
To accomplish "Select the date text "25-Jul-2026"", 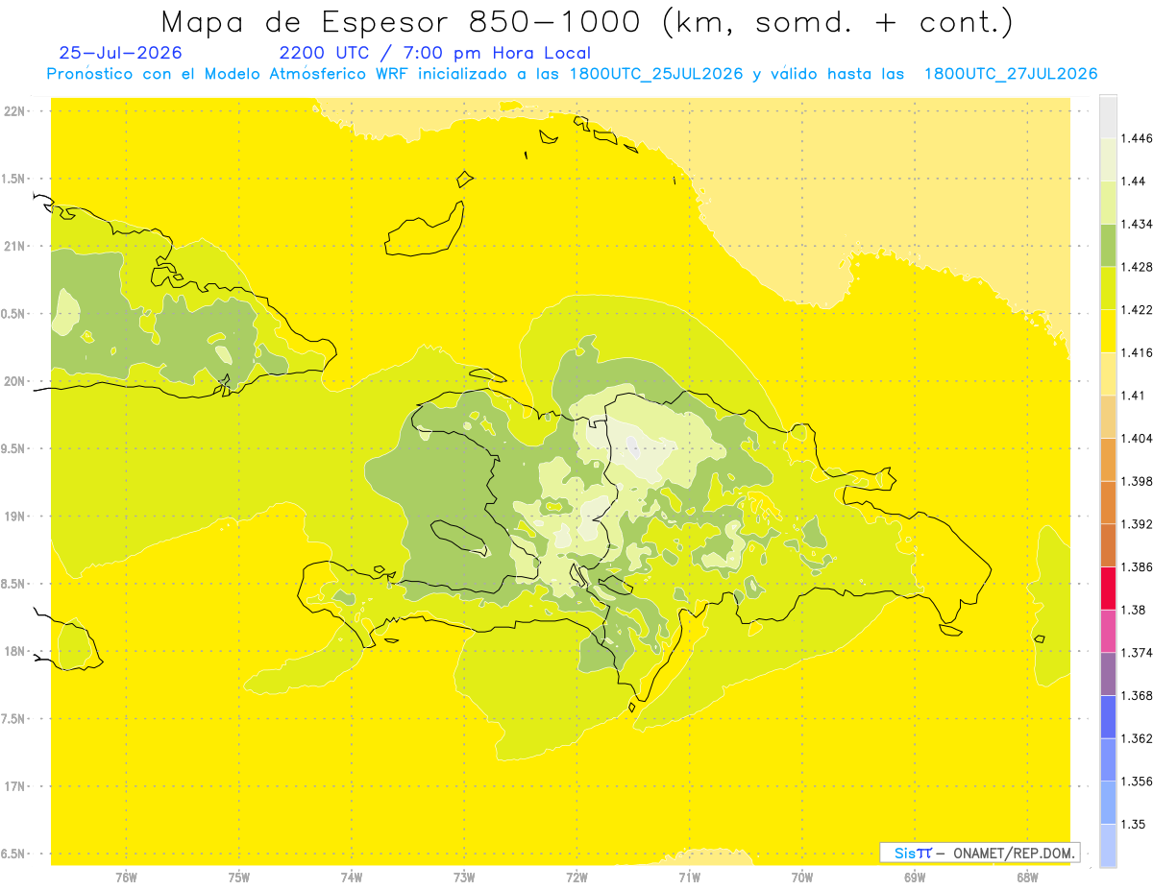I will [x=121, y=53].
